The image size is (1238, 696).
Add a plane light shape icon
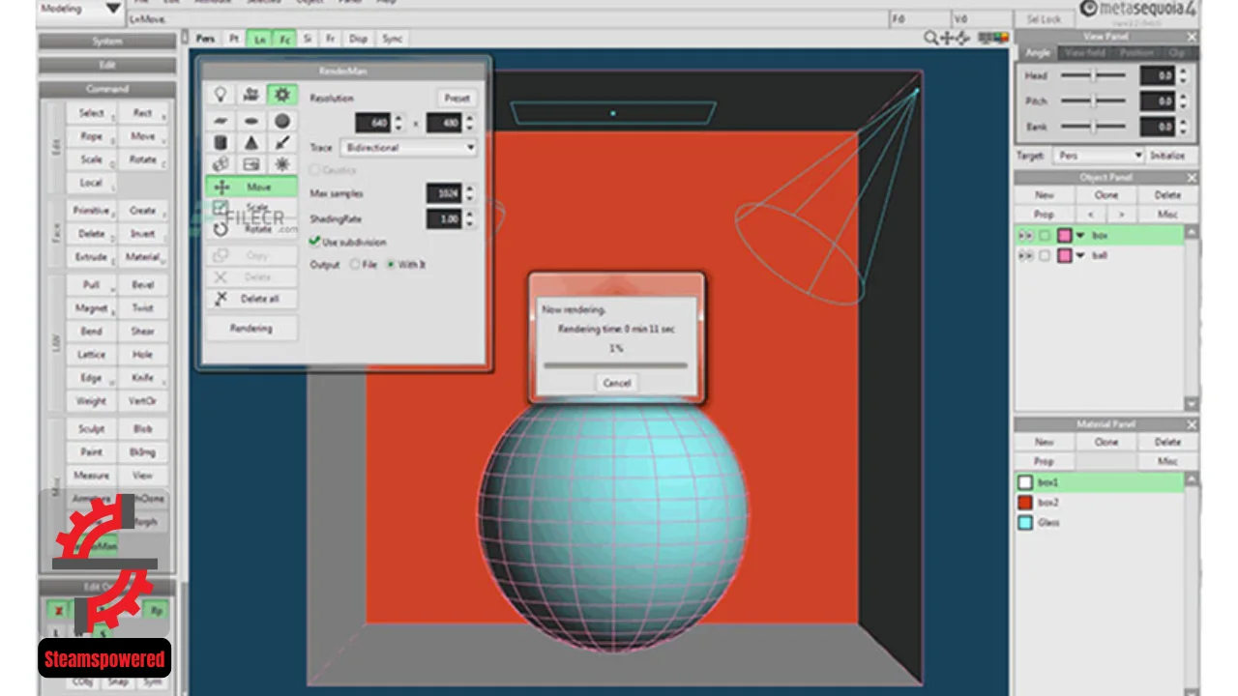(x=221, y=121)
